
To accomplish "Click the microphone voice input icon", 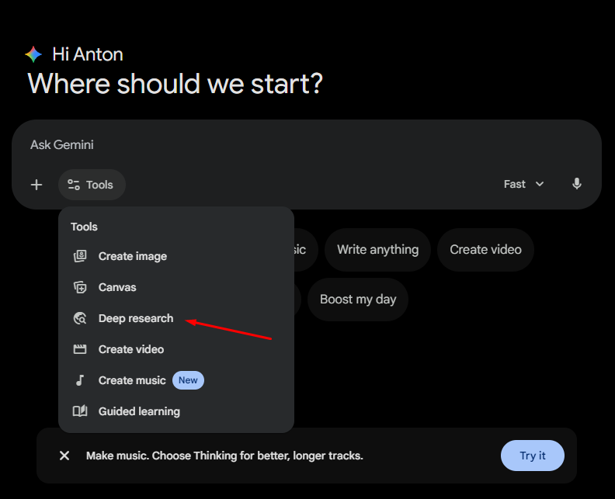I will point(577,184).
